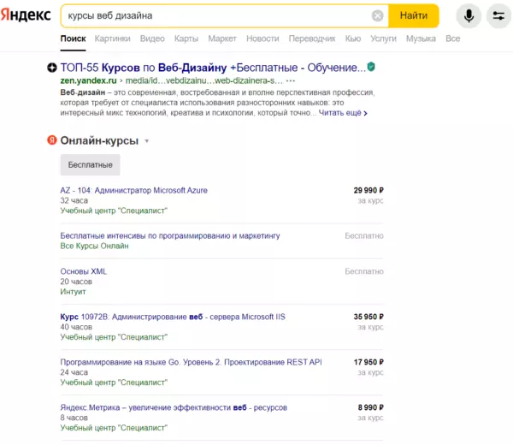The height and width of the screenshot is (445, 513).
Task: Open the Все tab for more services
Action: click(x=452, y=39)
